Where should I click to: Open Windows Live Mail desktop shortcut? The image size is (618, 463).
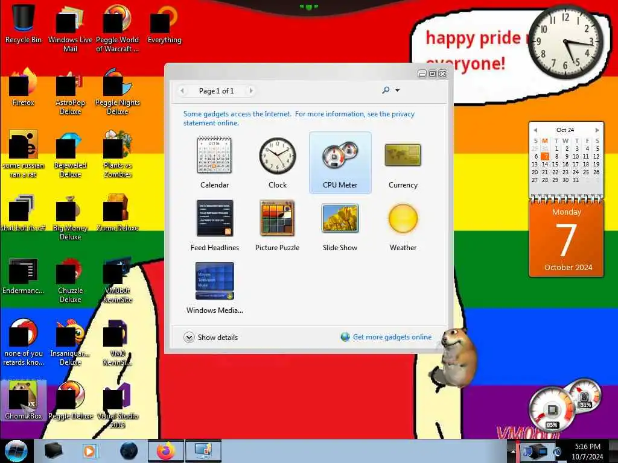point(70,28)
